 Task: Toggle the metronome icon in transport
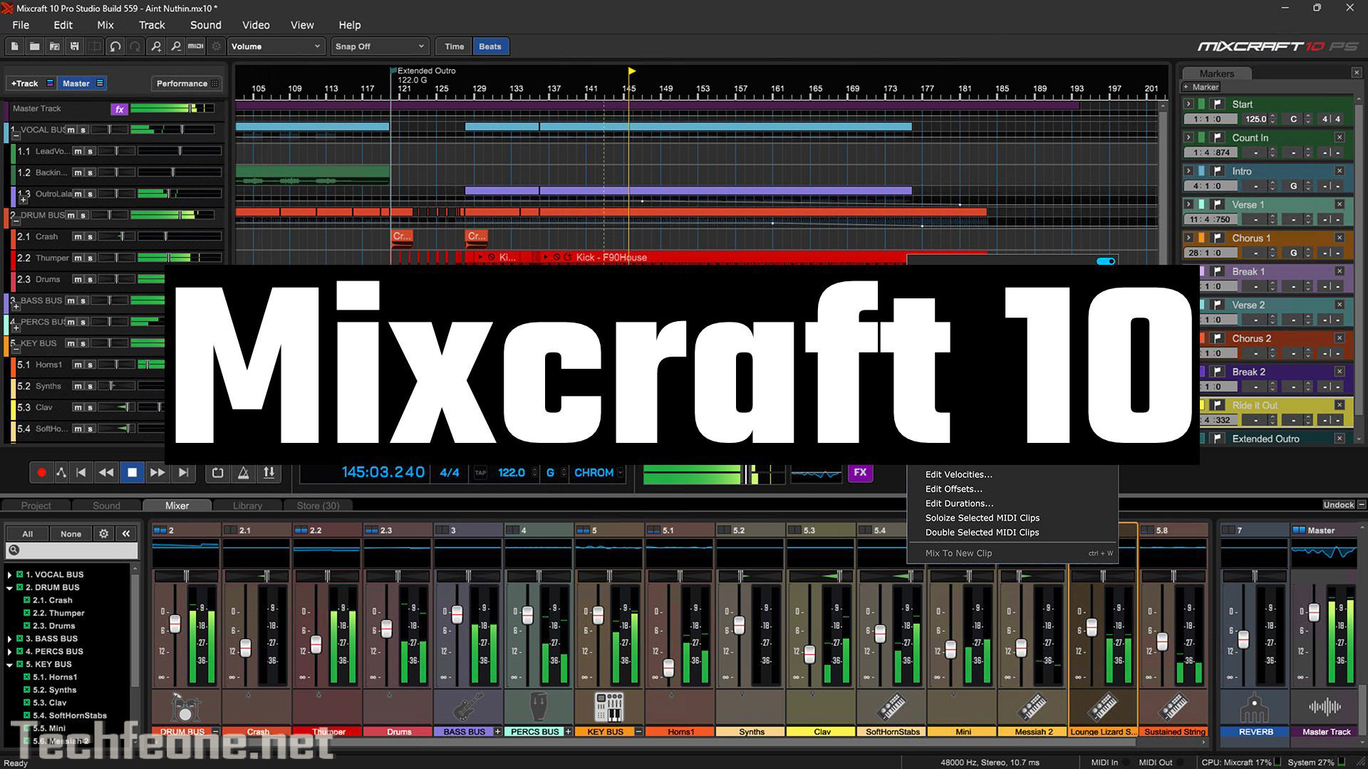tap(243, 472)
